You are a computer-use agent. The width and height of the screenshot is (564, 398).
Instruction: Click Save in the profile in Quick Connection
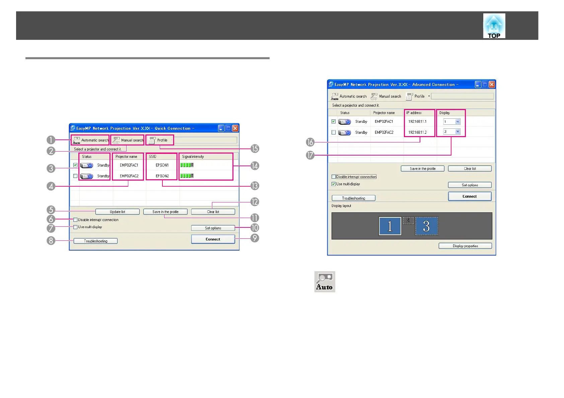[x=165, y=212]
